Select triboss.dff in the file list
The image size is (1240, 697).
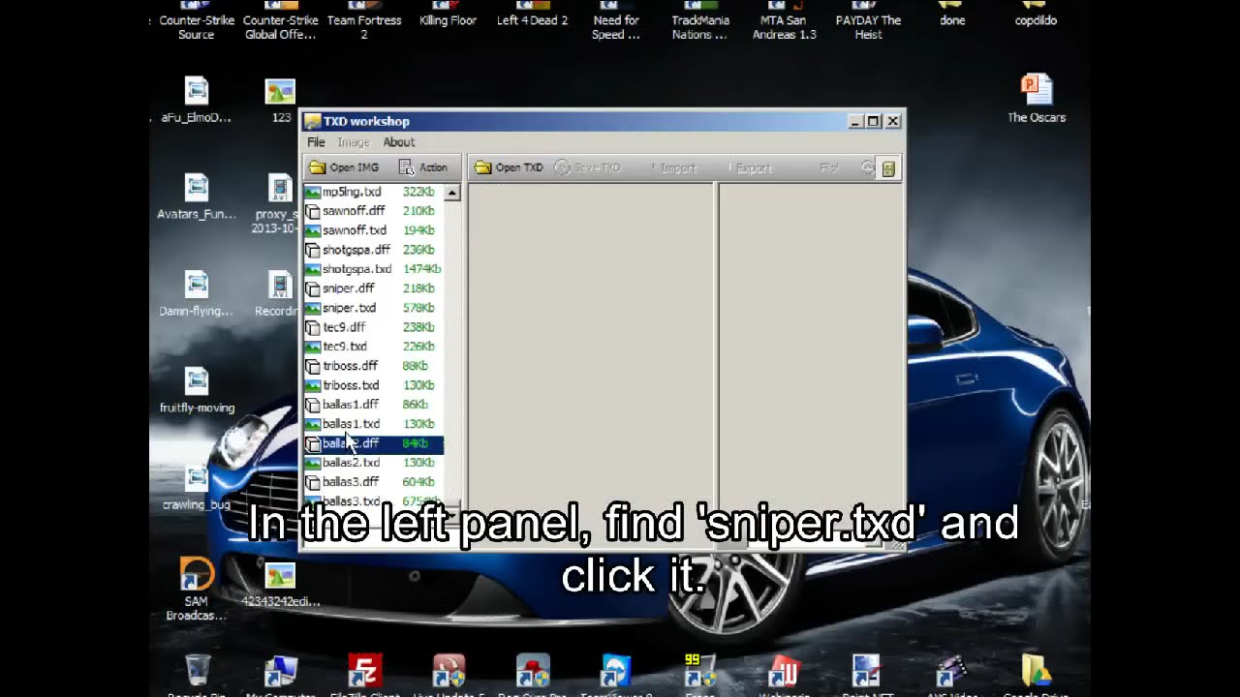click(x=374, y=366)
